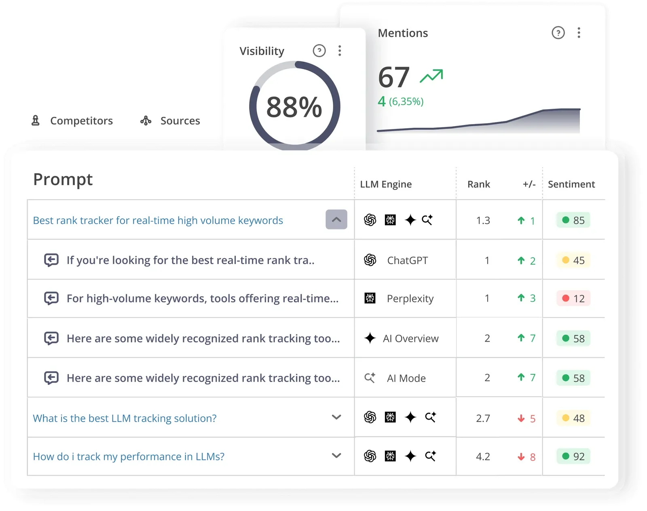Open widely recognized response in AI Overview row

[203, 338]
